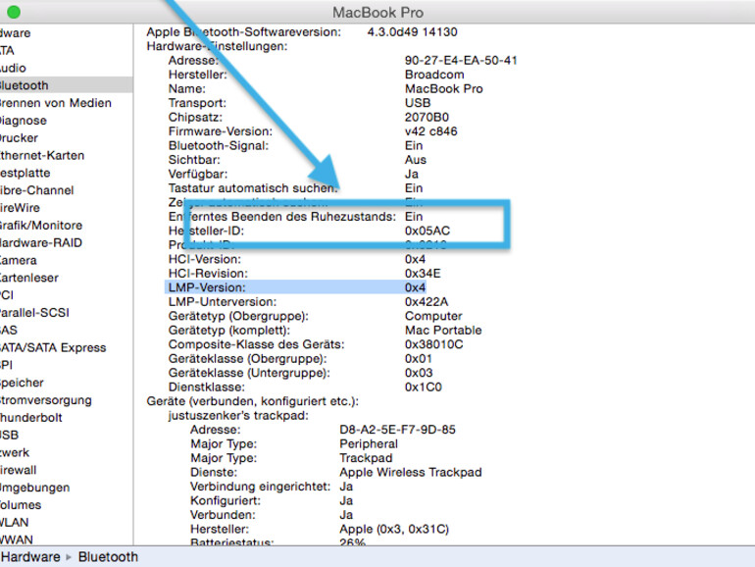Click the Dienstklasse value 0x1C0
This screenshot has height=567, width=755.
point(423,387)
